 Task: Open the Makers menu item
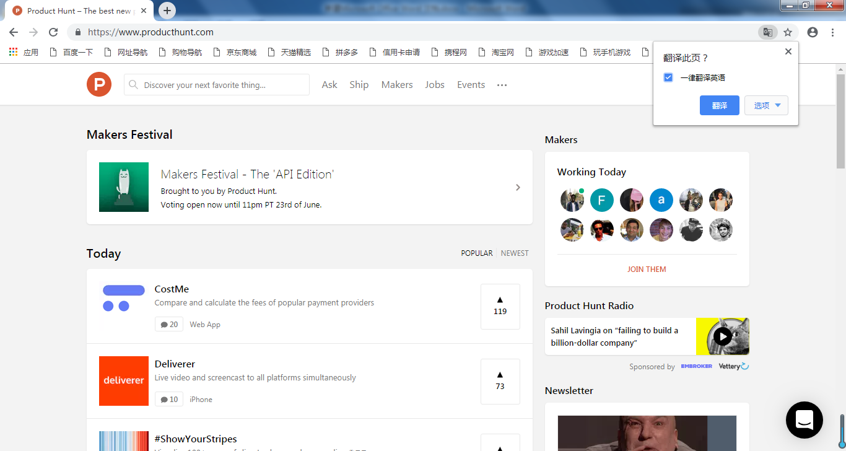[397, 85]
